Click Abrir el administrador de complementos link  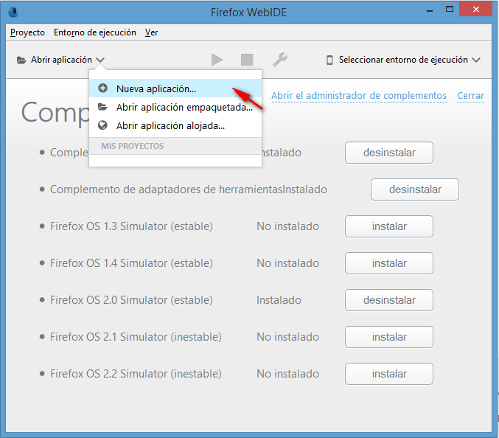coord(359,96)
